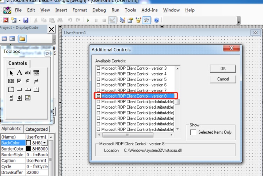Click the Break pause icon in toolbar
Screen dimensions: 263x176
[x=96, y=20]
